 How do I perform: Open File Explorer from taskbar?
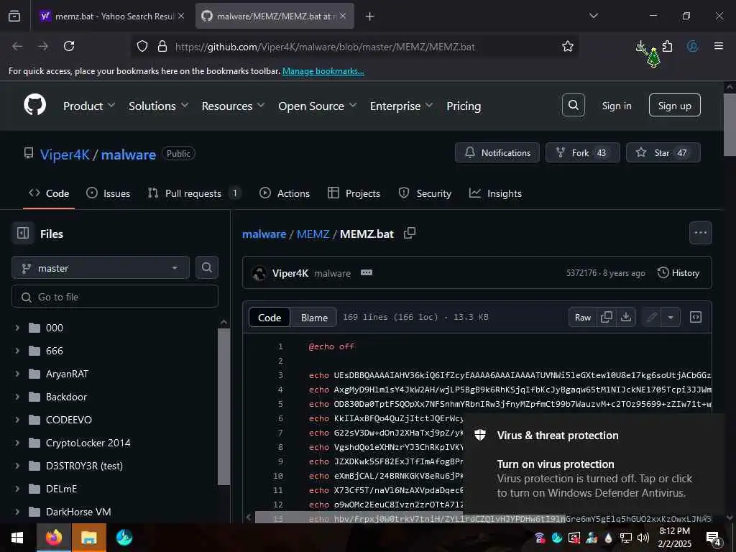88,538
